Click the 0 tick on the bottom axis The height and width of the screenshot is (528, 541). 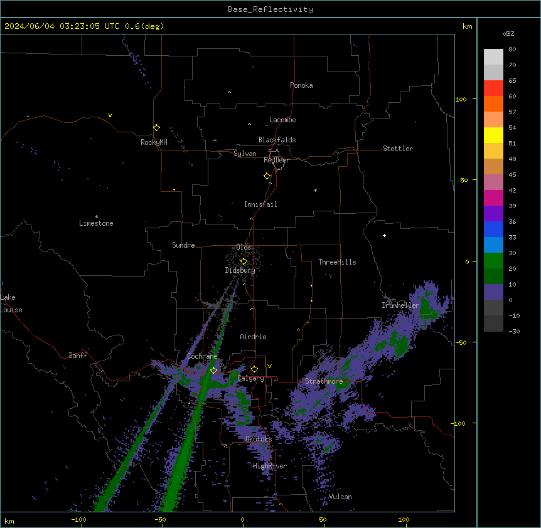pyautogui.click(x=242, y=519)
